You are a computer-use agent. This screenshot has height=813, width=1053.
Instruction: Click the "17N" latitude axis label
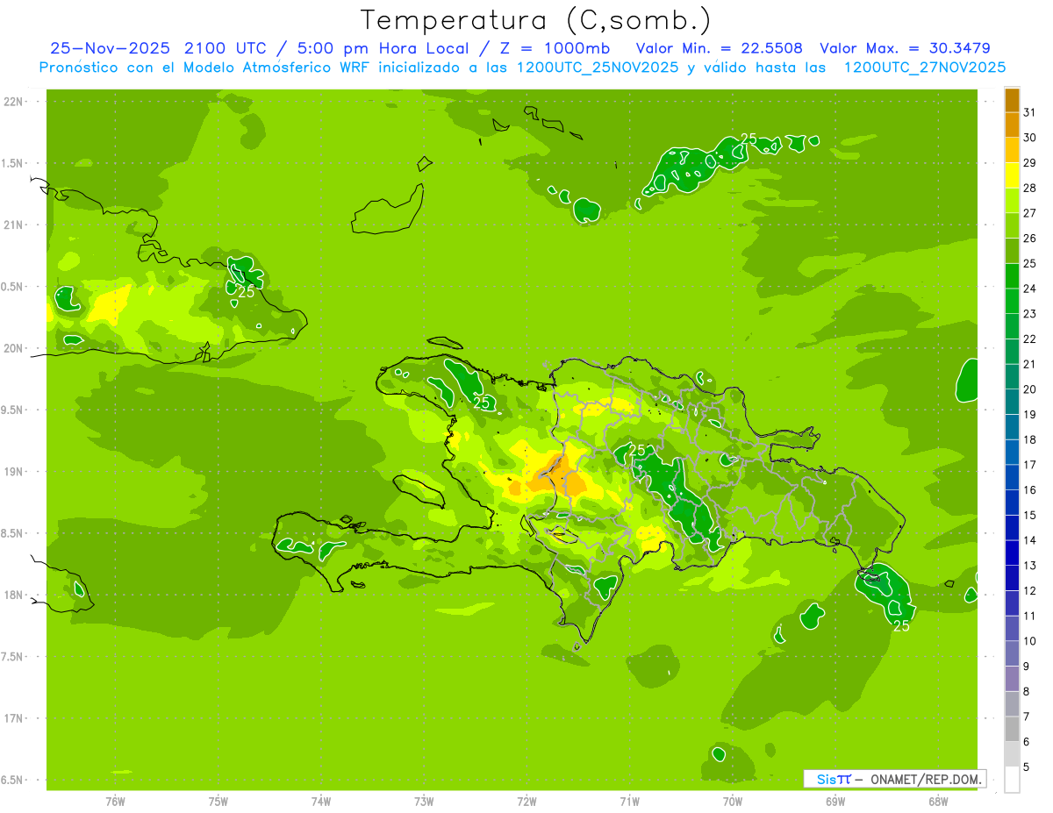point(13,718)
